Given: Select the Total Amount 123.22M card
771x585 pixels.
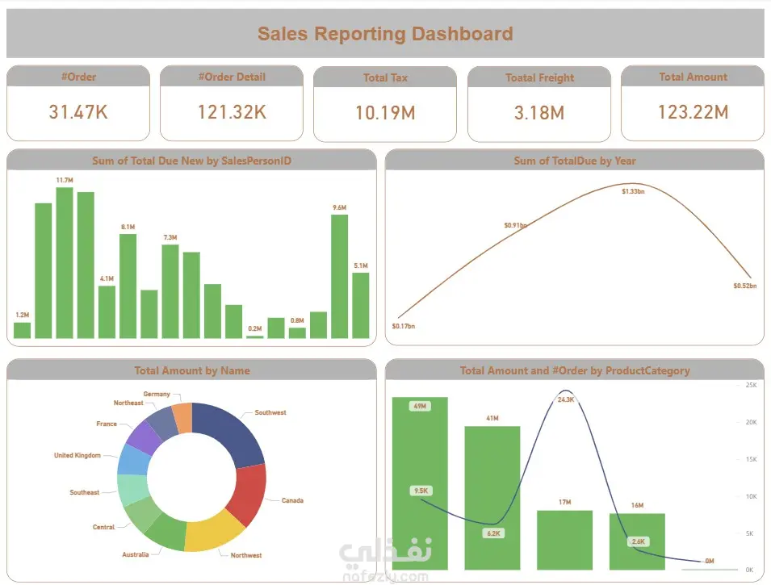Looking at the screenshot, I should pos(693,103).
